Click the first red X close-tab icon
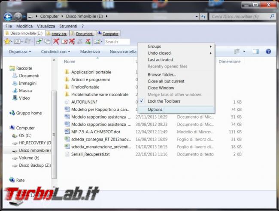Viewport: 279px width, 211px height. [56, 41]
